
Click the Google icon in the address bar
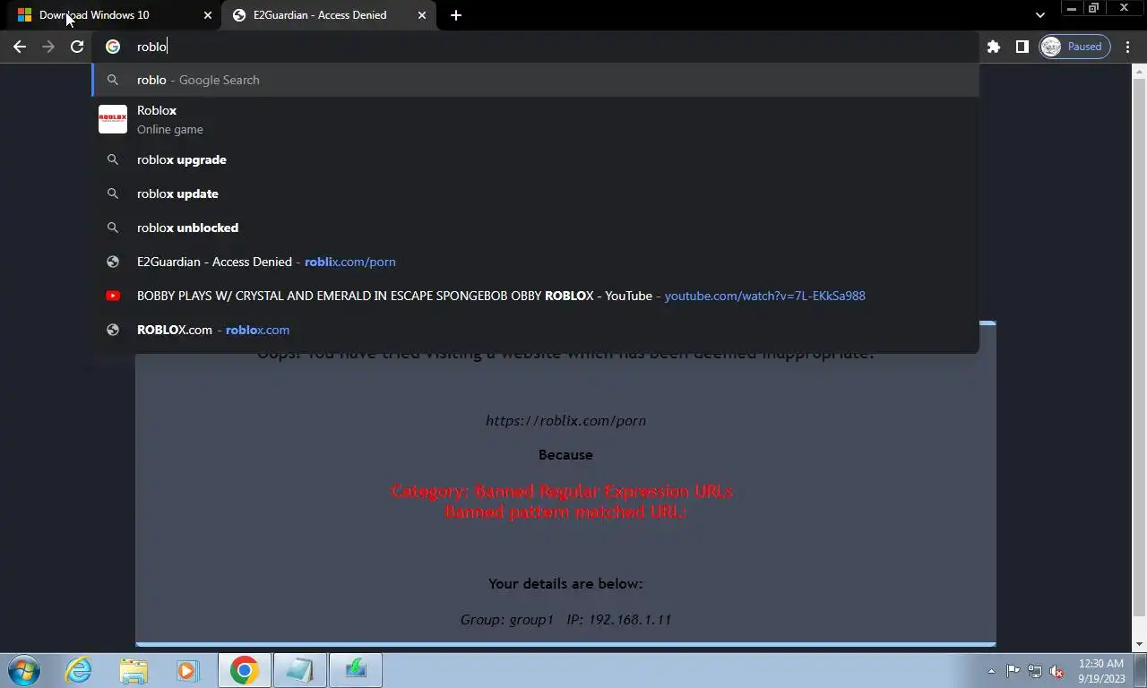[x=113, y=47]
